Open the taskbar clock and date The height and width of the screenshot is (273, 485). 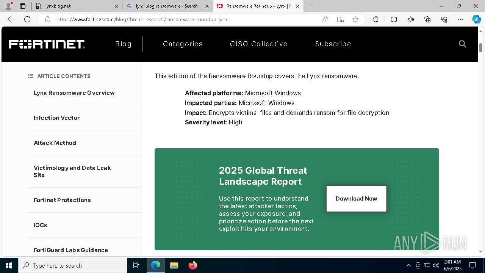pos(452,265)
